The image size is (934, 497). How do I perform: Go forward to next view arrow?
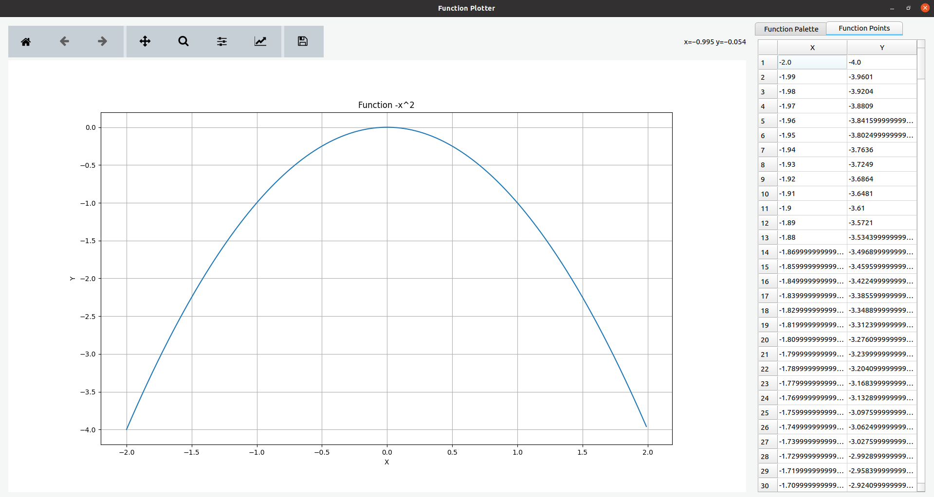[x=102, y=42]
